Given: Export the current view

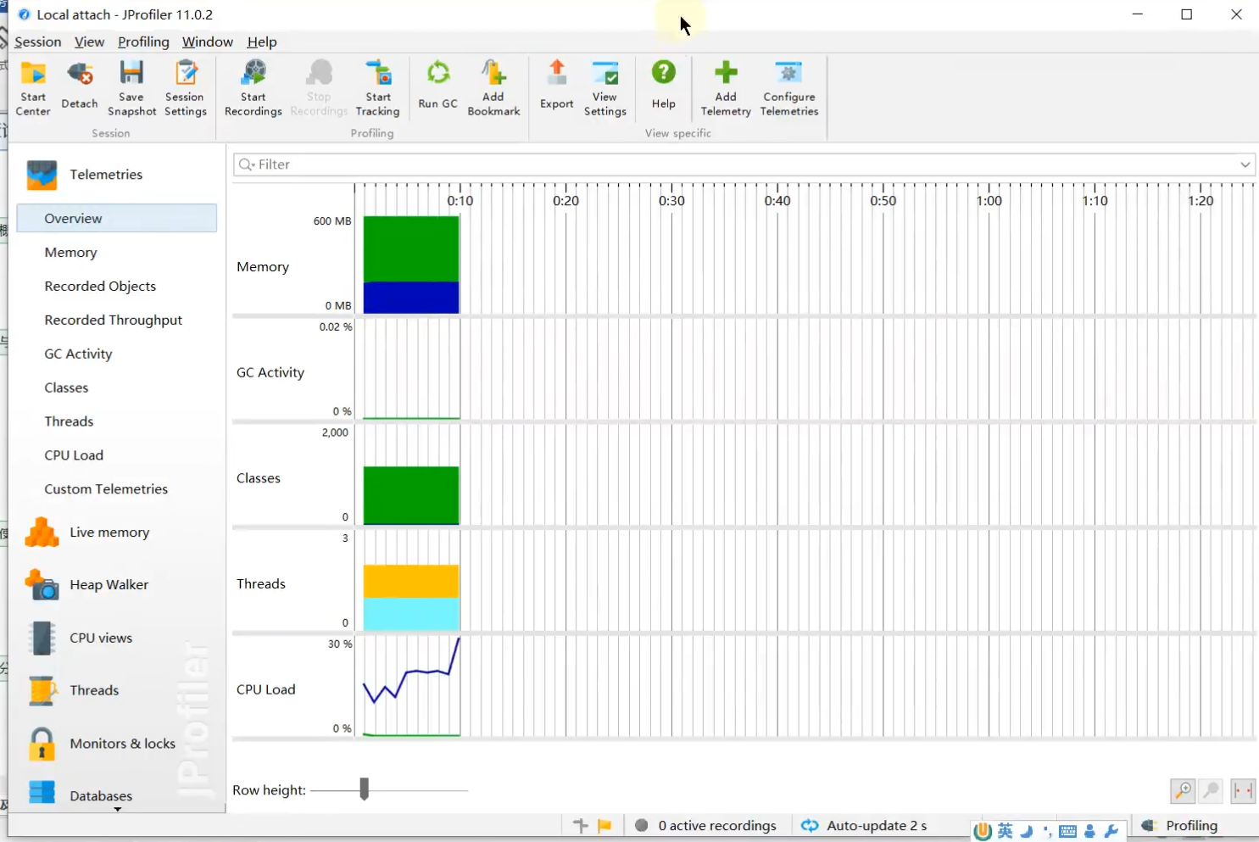Looking at the screenshot, I should point(557,88).
